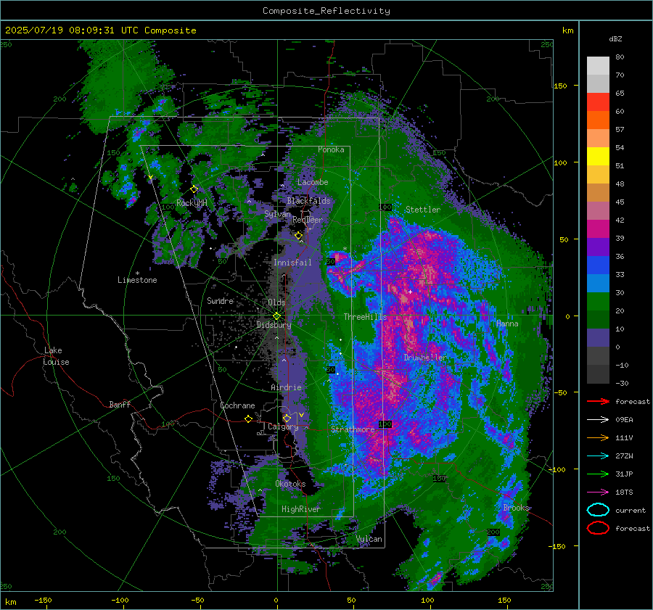Click the Sylvan label
The height and width of the screenshot is (610, 653).
tap(277, 214)
